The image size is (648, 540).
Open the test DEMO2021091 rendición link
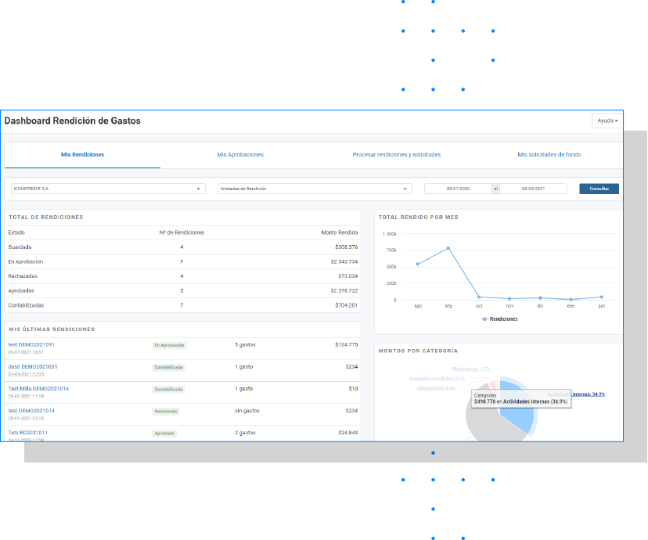31,344
